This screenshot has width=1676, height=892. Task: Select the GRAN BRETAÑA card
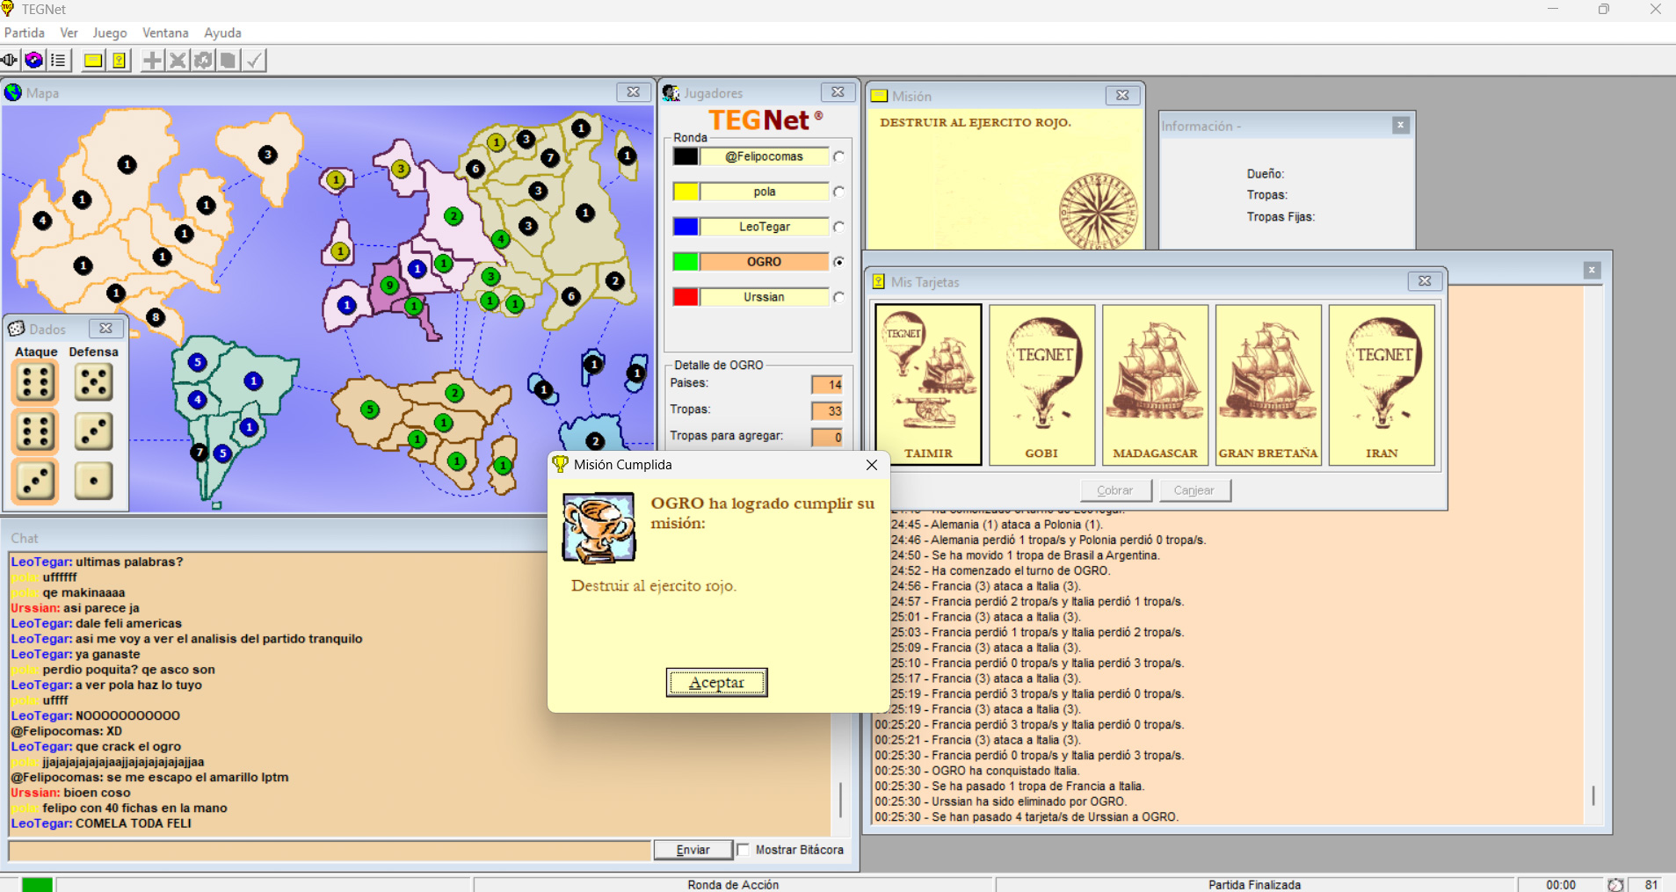pyautogui.click(x=1267, y=384)
